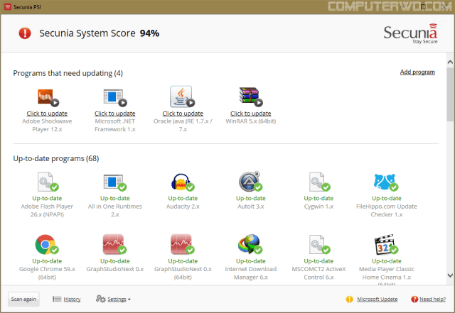
Task: Click the 'Cygwin 1.x' program name
Action: point(318,207)
